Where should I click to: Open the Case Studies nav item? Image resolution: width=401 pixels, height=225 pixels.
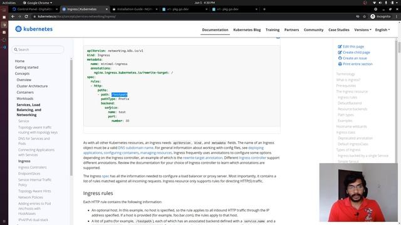pos(338,30)
